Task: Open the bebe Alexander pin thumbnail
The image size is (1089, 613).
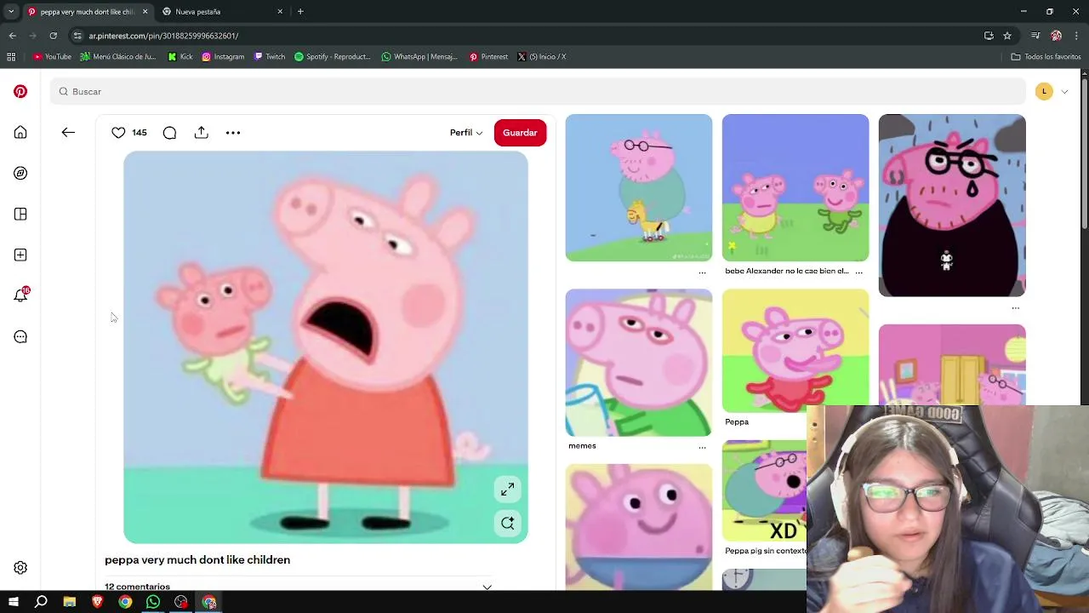Action: (x=795, y=187)
